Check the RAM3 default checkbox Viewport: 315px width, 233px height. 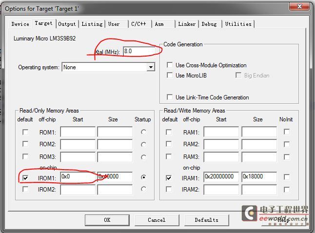pos(169,156)
